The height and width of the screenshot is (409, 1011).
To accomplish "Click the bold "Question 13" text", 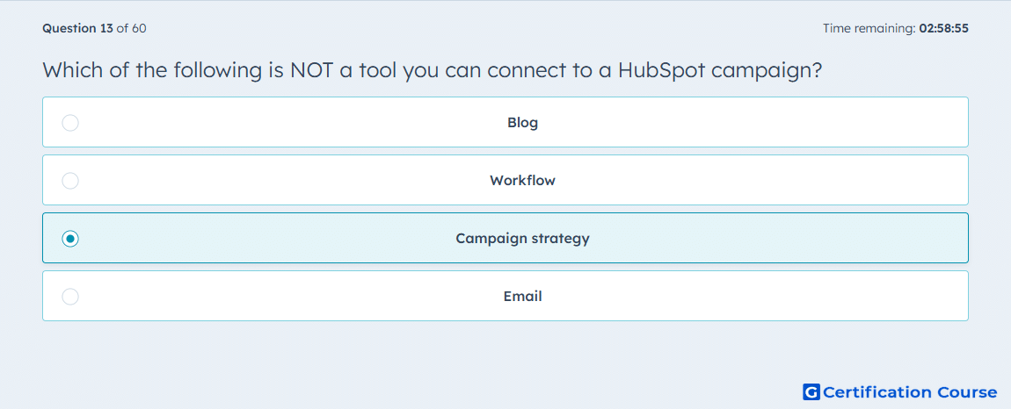I will [x=77, y=28].
